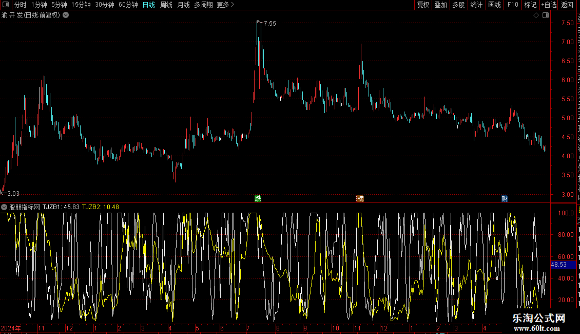Image resolution: width=580 pixels, height=334 pixels.
Task: Toggle the side panel icon at top-left
Action: [x=6, y=5]
